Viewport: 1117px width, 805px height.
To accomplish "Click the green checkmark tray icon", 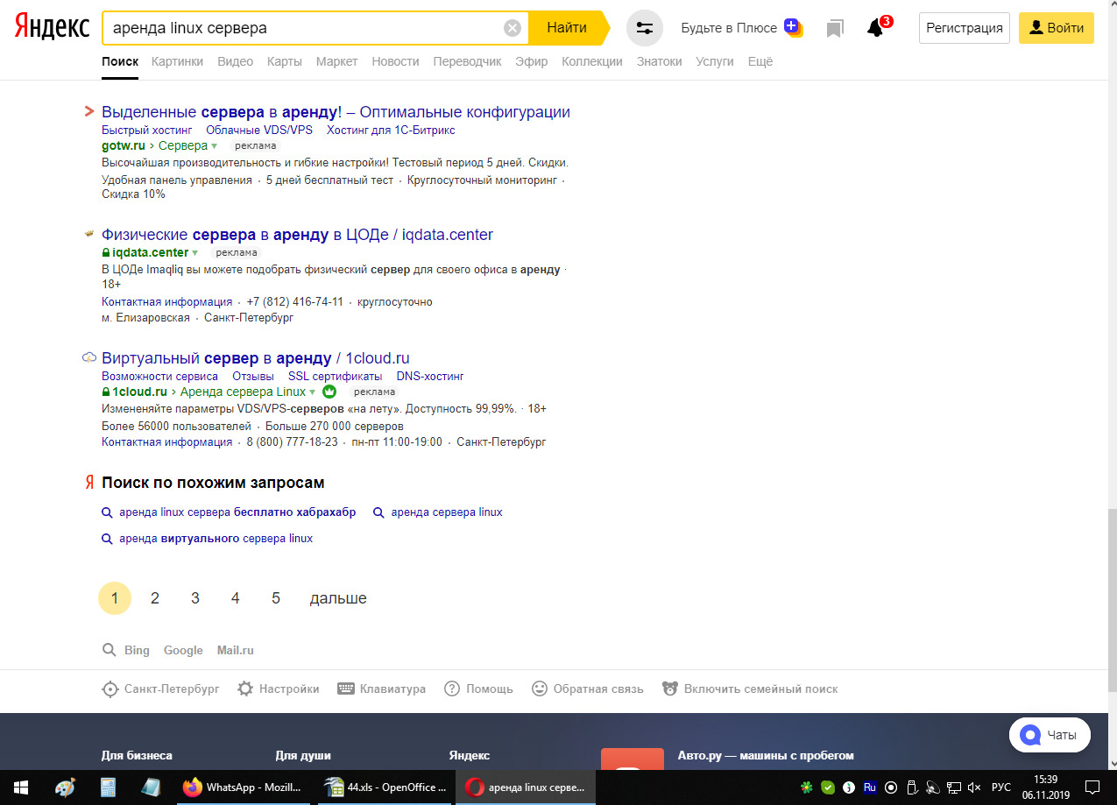I will 828,787.
